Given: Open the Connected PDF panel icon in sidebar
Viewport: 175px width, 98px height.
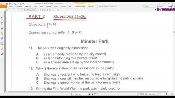Looking at the screenshot, I should 2,44.
